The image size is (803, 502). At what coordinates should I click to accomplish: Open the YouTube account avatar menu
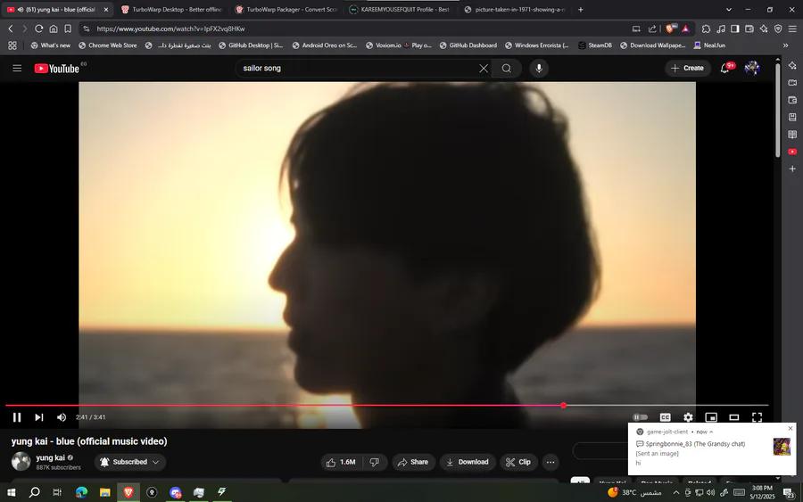pyautogui.click(x=752, y=68)
